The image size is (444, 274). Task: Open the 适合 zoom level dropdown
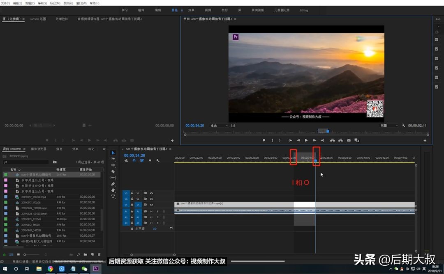(219, 126)
